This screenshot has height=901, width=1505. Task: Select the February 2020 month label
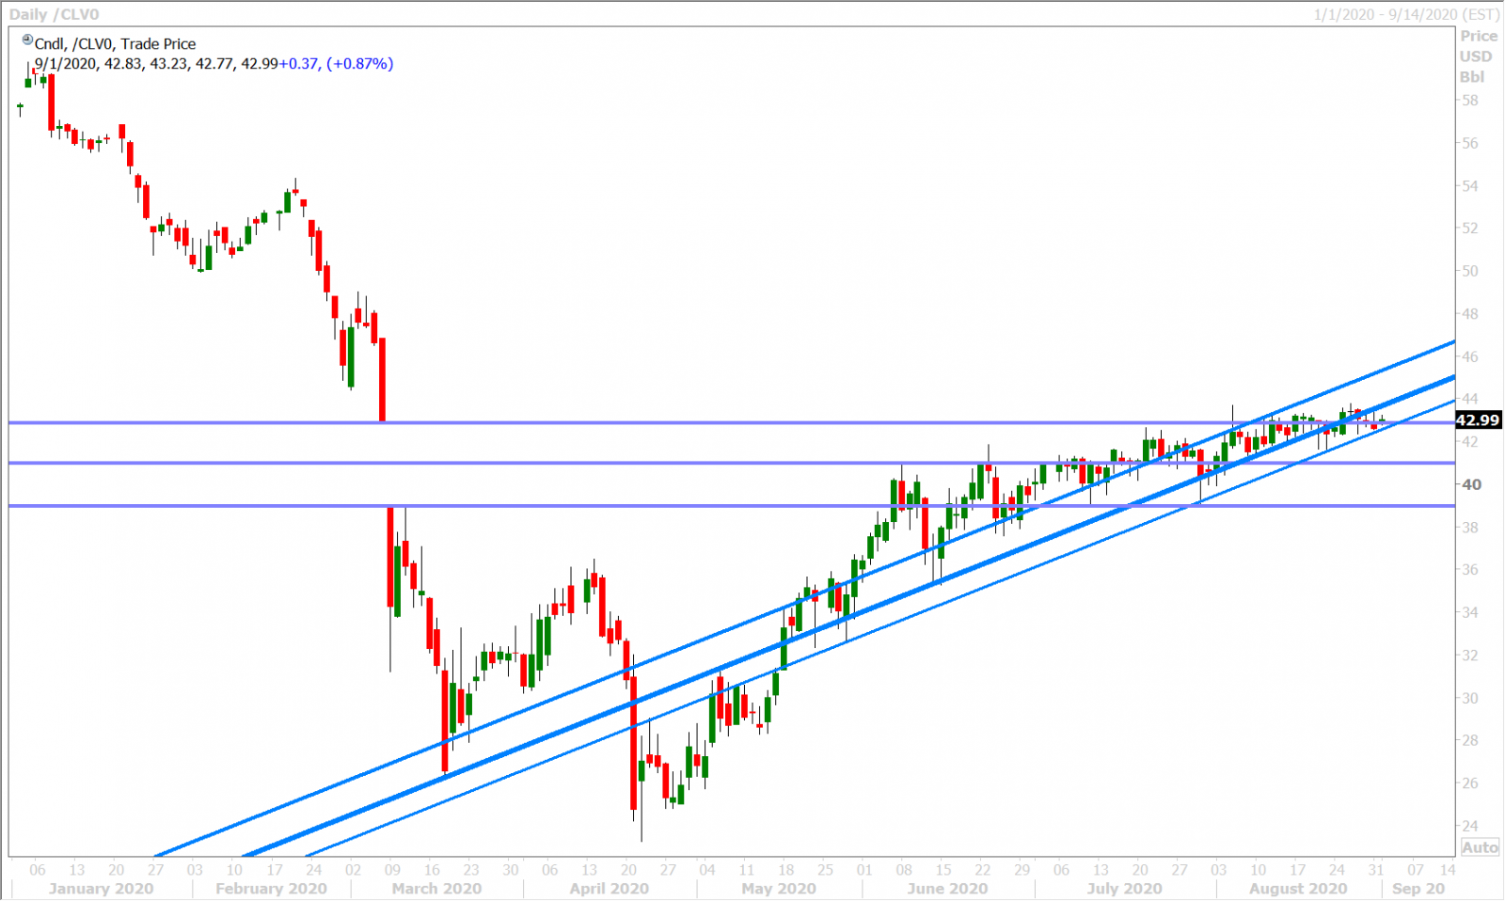click(271, 888)
